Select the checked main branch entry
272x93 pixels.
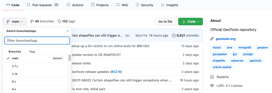35,58
